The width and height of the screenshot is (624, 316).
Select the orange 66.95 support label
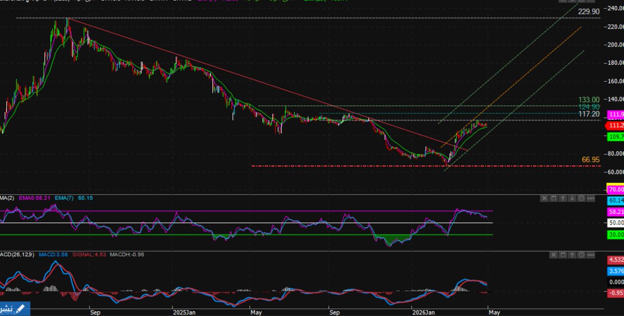[590, 160]
